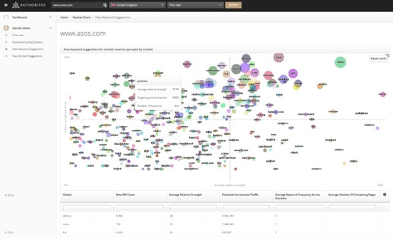Viewport: 393px width, 239px height.
Task: Open Dashboard in the sidebar
Action: (x=20, y=17)
